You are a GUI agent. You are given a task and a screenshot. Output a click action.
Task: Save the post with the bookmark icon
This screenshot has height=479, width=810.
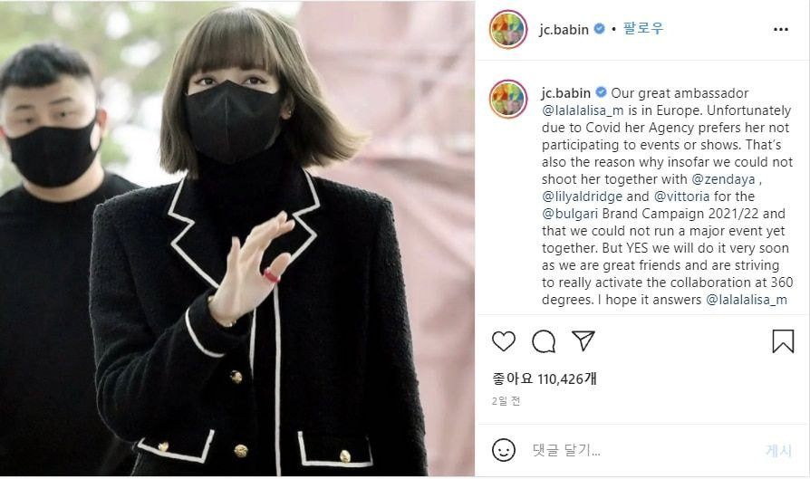pos(783,341)
